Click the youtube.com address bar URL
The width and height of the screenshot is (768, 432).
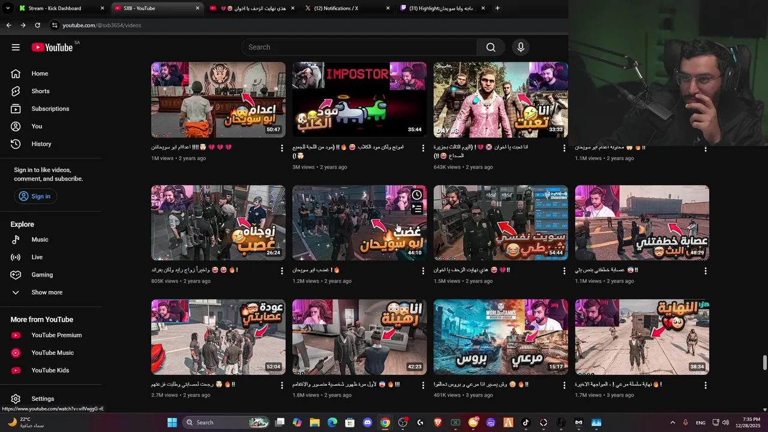(x=102, y=25)
